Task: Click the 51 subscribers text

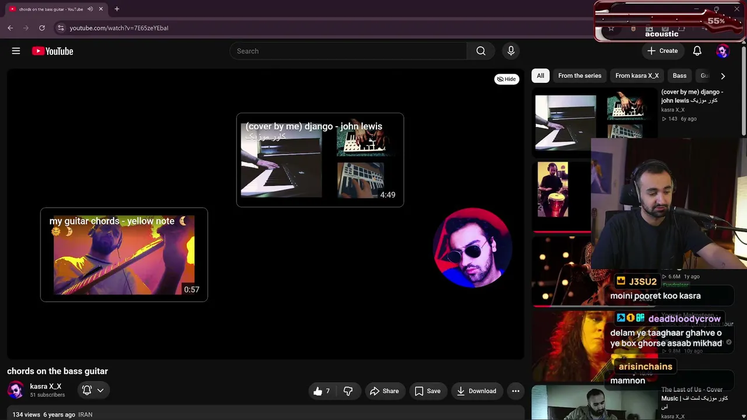Action: (47, 395)
